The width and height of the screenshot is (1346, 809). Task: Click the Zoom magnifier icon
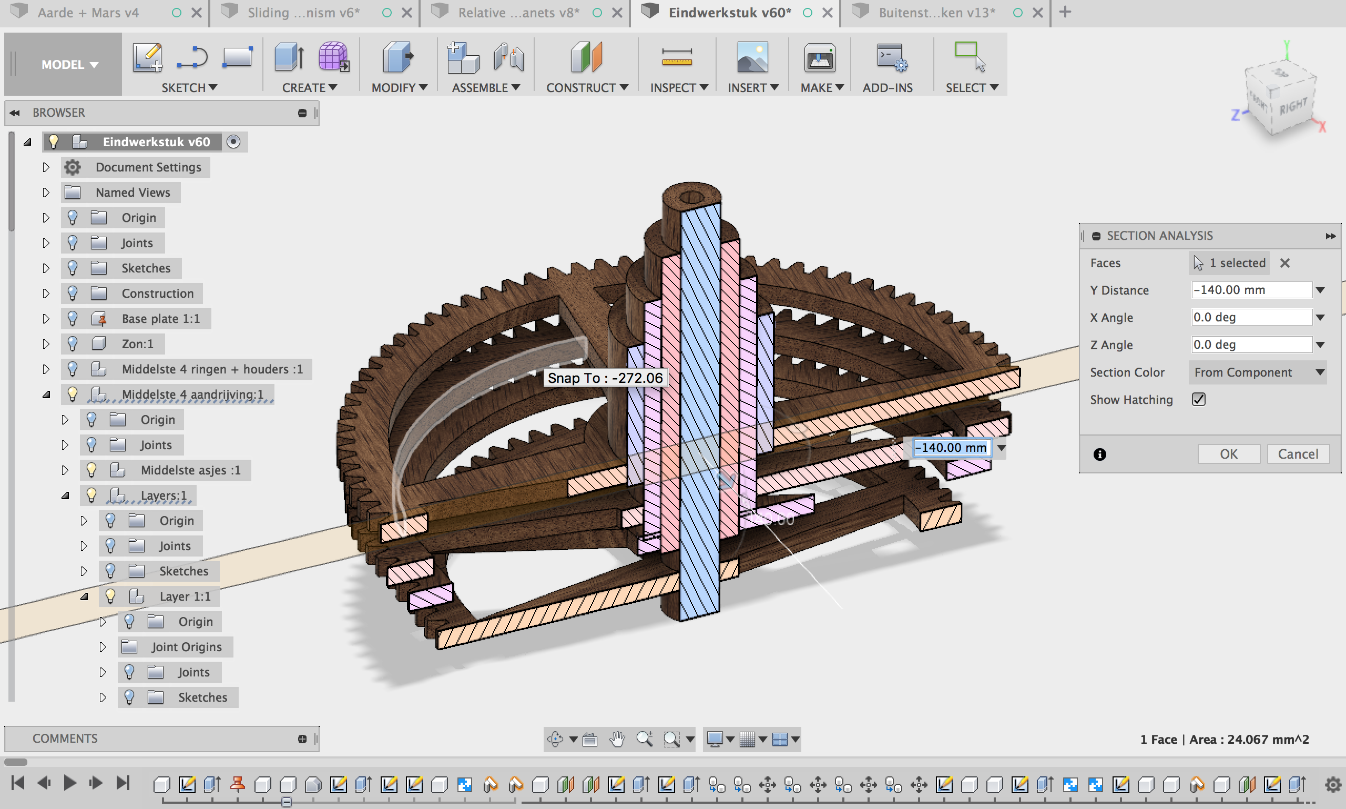645,739
